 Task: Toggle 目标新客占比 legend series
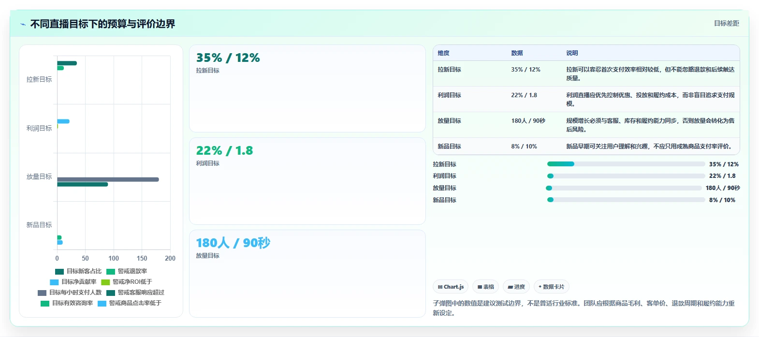pos(78,271)
